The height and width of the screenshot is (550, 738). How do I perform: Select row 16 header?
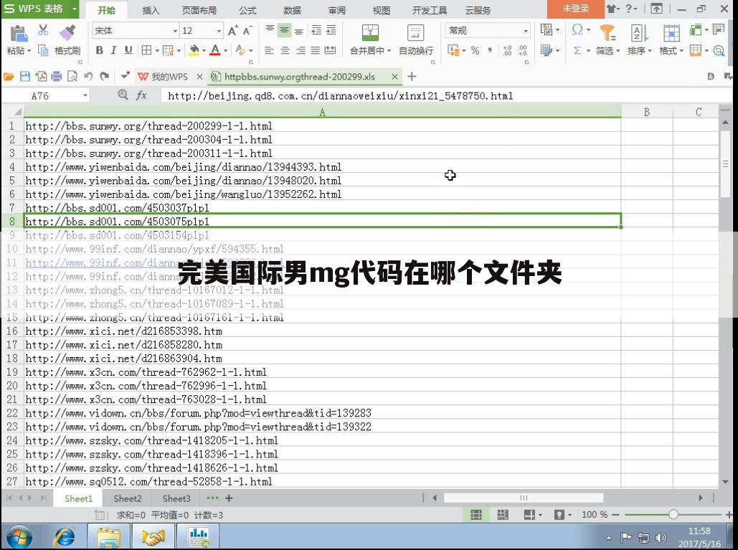pos(11,331)
